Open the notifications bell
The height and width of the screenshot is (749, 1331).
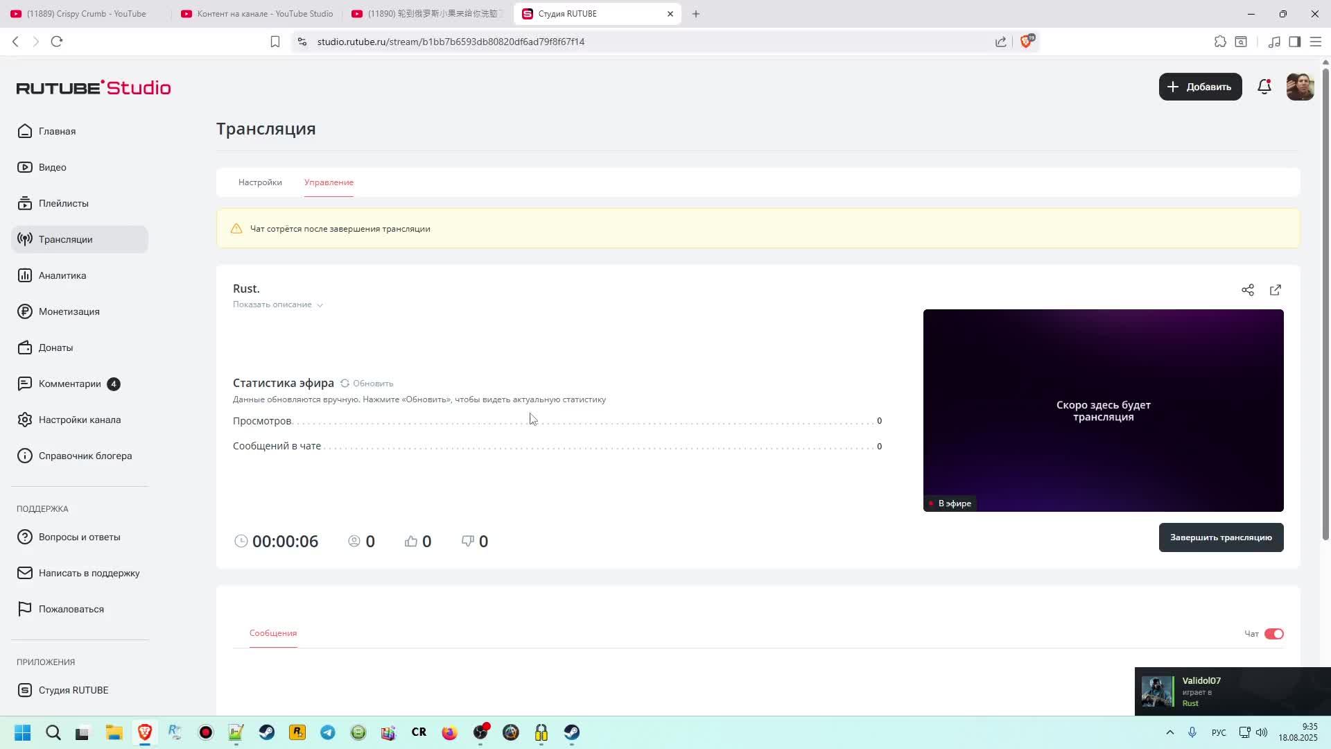pos(1264,87)
